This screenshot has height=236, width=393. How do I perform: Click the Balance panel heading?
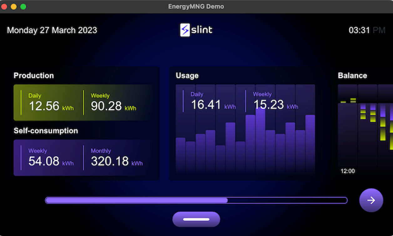(x=352, y=76)
